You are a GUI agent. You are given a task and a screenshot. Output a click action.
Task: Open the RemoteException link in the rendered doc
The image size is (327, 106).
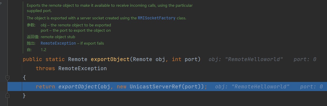click(x=58, y=43)
